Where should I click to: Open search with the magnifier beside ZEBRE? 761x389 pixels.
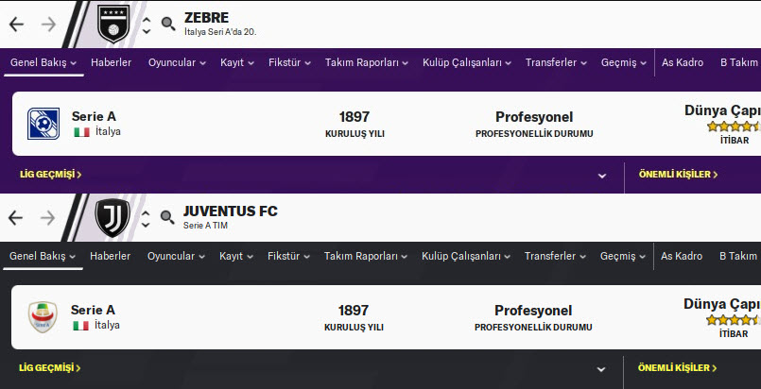coord(167,24)
